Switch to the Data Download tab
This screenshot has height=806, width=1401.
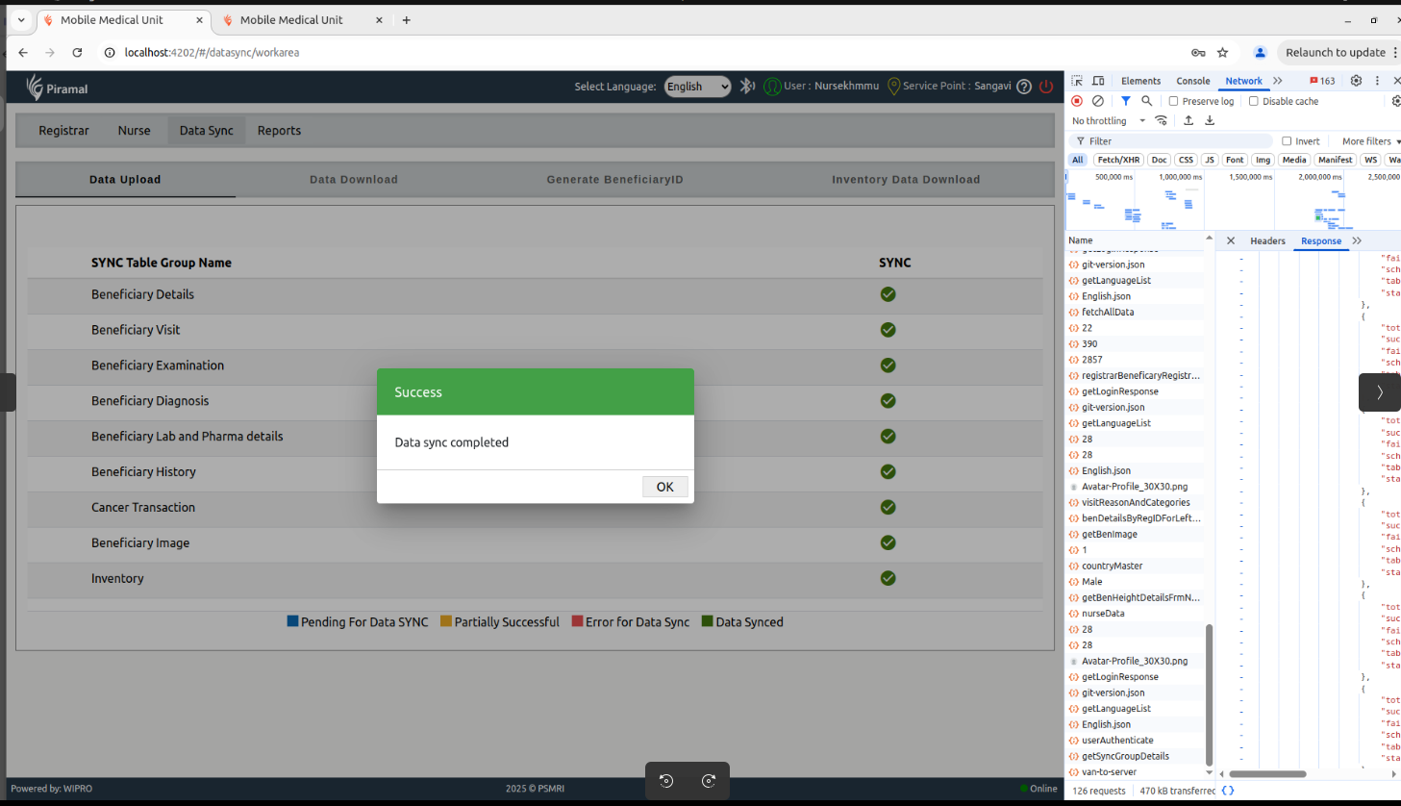[353, 180]
